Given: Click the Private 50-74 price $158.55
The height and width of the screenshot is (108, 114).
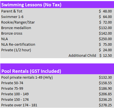Looking at the screenshot, I should (105, 83).
